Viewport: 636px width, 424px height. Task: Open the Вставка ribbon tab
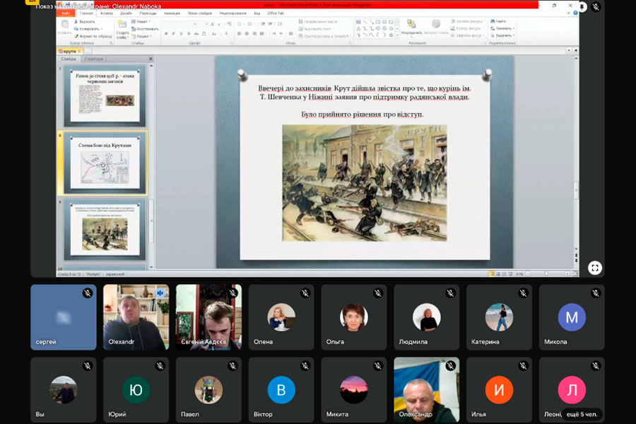[107, 13]
